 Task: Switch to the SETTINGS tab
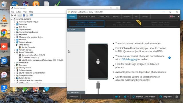[x=127, y=17]
